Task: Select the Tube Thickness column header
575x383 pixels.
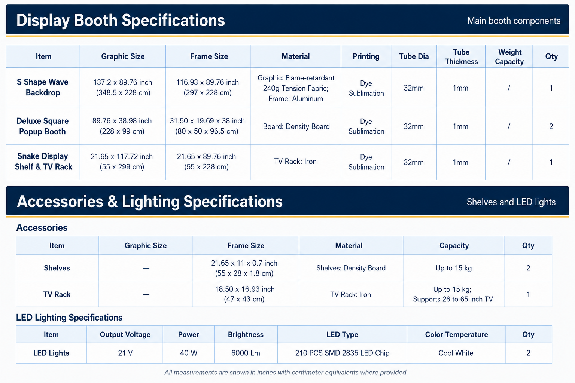Action: coord(461,57)
